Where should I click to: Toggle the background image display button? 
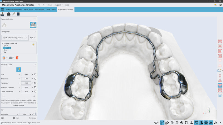tap(196, 122)
